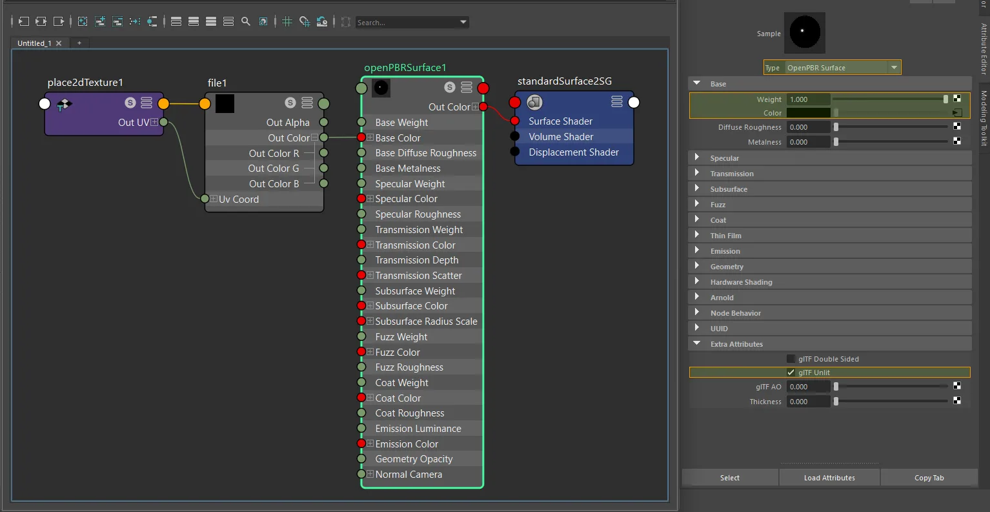Click the Select button
Viewport: 990px width, 512px height.
730,478
